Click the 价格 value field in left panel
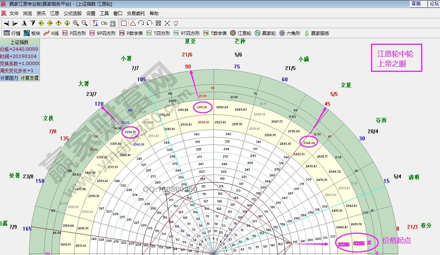The width and height of the screenshot is (440, 255). click(20, 49)
